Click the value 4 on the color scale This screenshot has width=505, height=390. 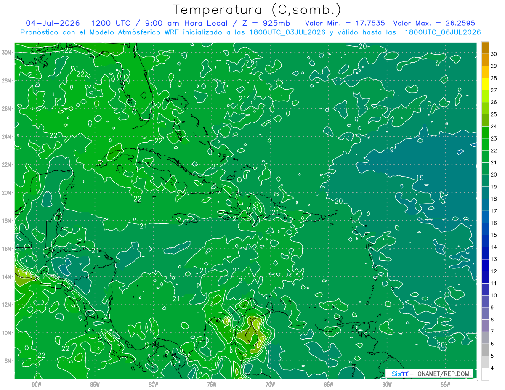[x=492, y=368]
